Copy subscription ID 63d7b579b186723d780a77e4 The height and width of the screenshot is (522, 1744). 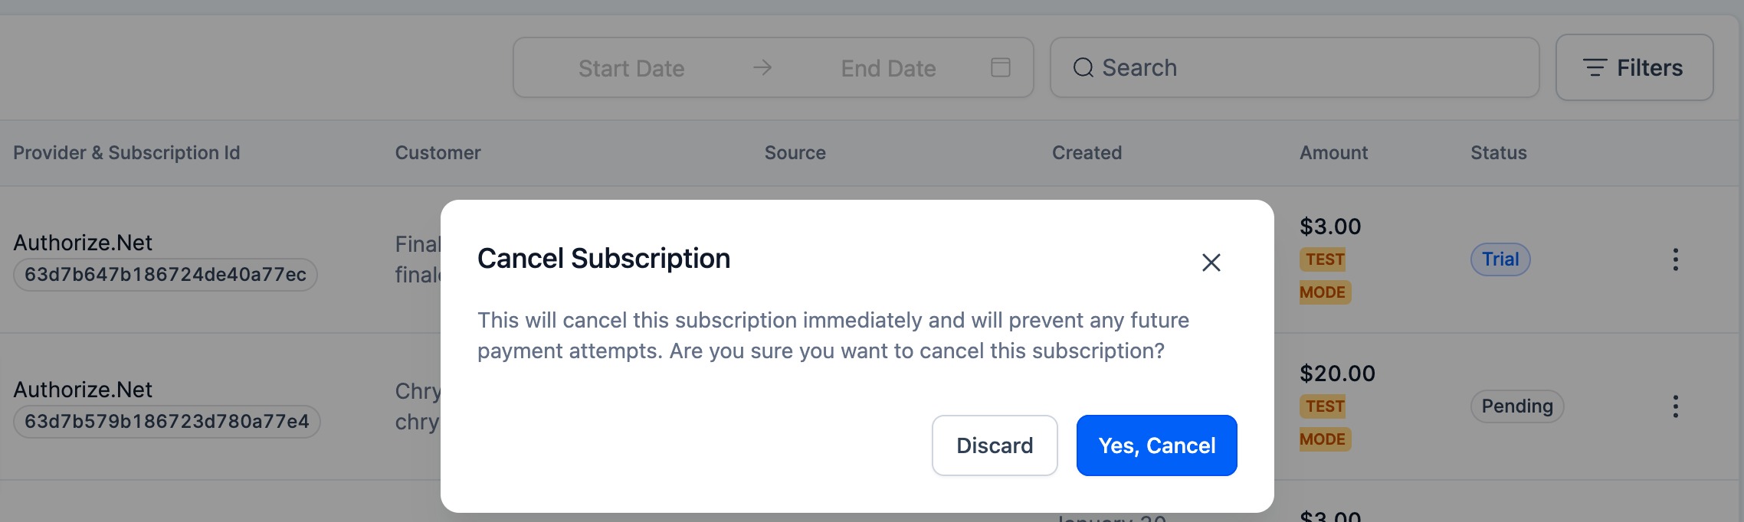point(167,422)
